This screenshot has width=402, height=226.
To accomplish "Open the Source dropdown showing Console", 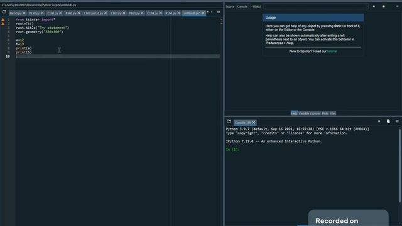I will pos(243,7).
